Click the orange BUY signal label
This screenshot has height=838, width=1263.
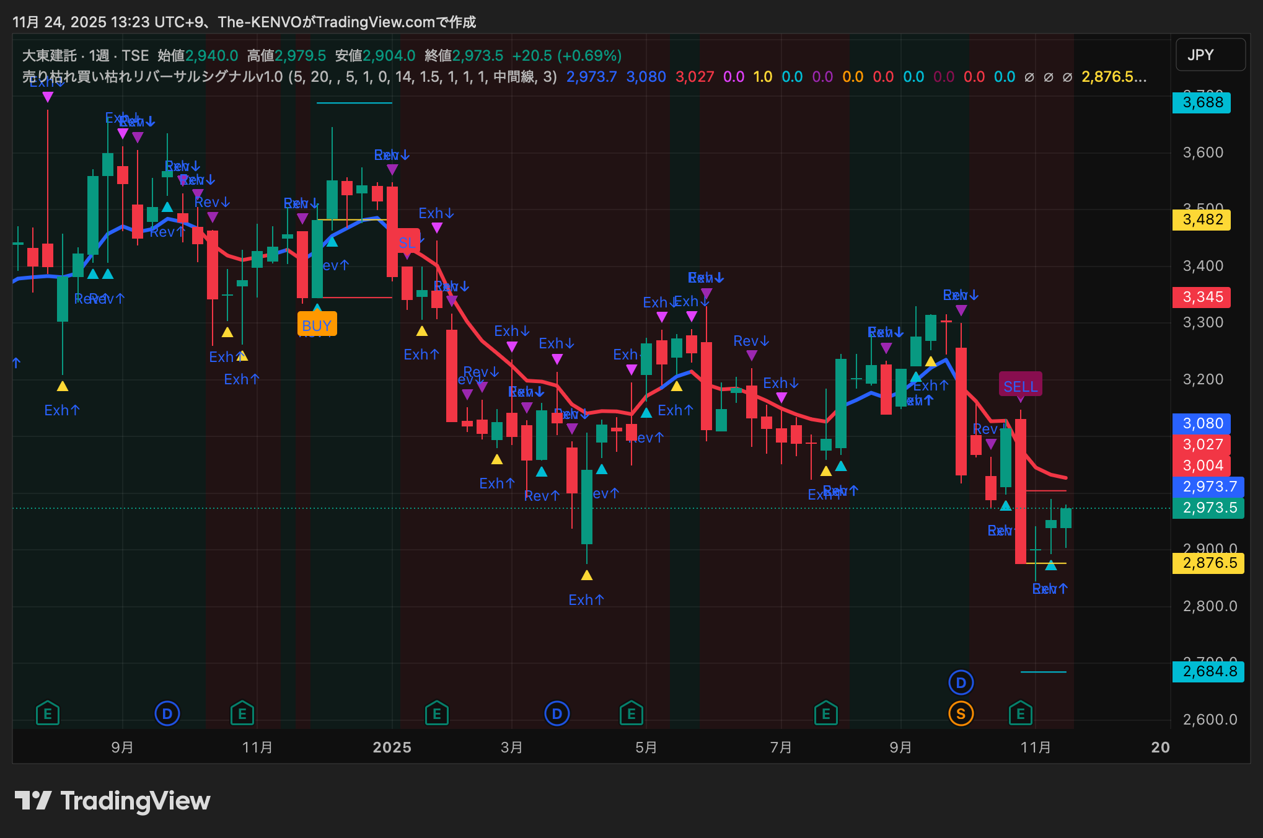317,325
